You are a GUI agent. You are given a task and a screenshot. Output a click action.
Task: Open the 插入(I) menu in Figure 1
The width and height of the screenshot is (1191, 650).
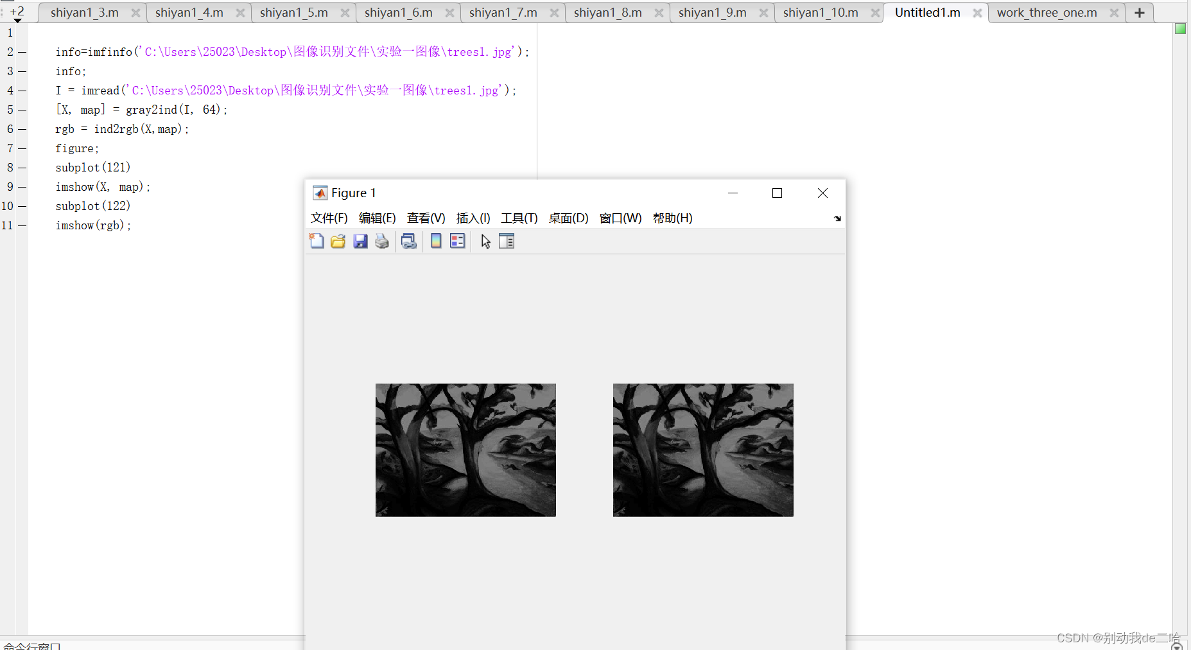(x=473, y=218)
